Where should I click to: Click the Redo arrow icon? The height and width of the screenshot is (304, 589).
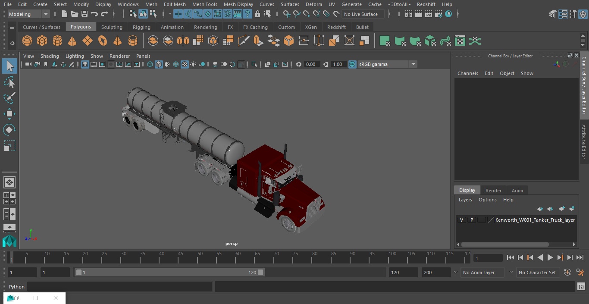[x=104, y=14]
